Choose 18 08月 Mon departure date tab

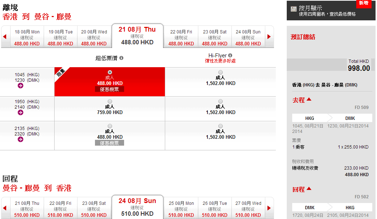click(x=27, y=37)
